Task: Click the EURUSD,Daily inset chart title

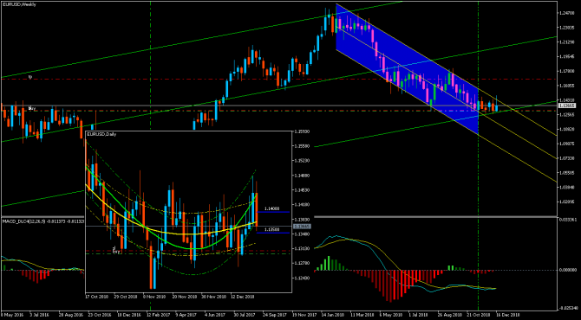Action: (x=101, y=135)
